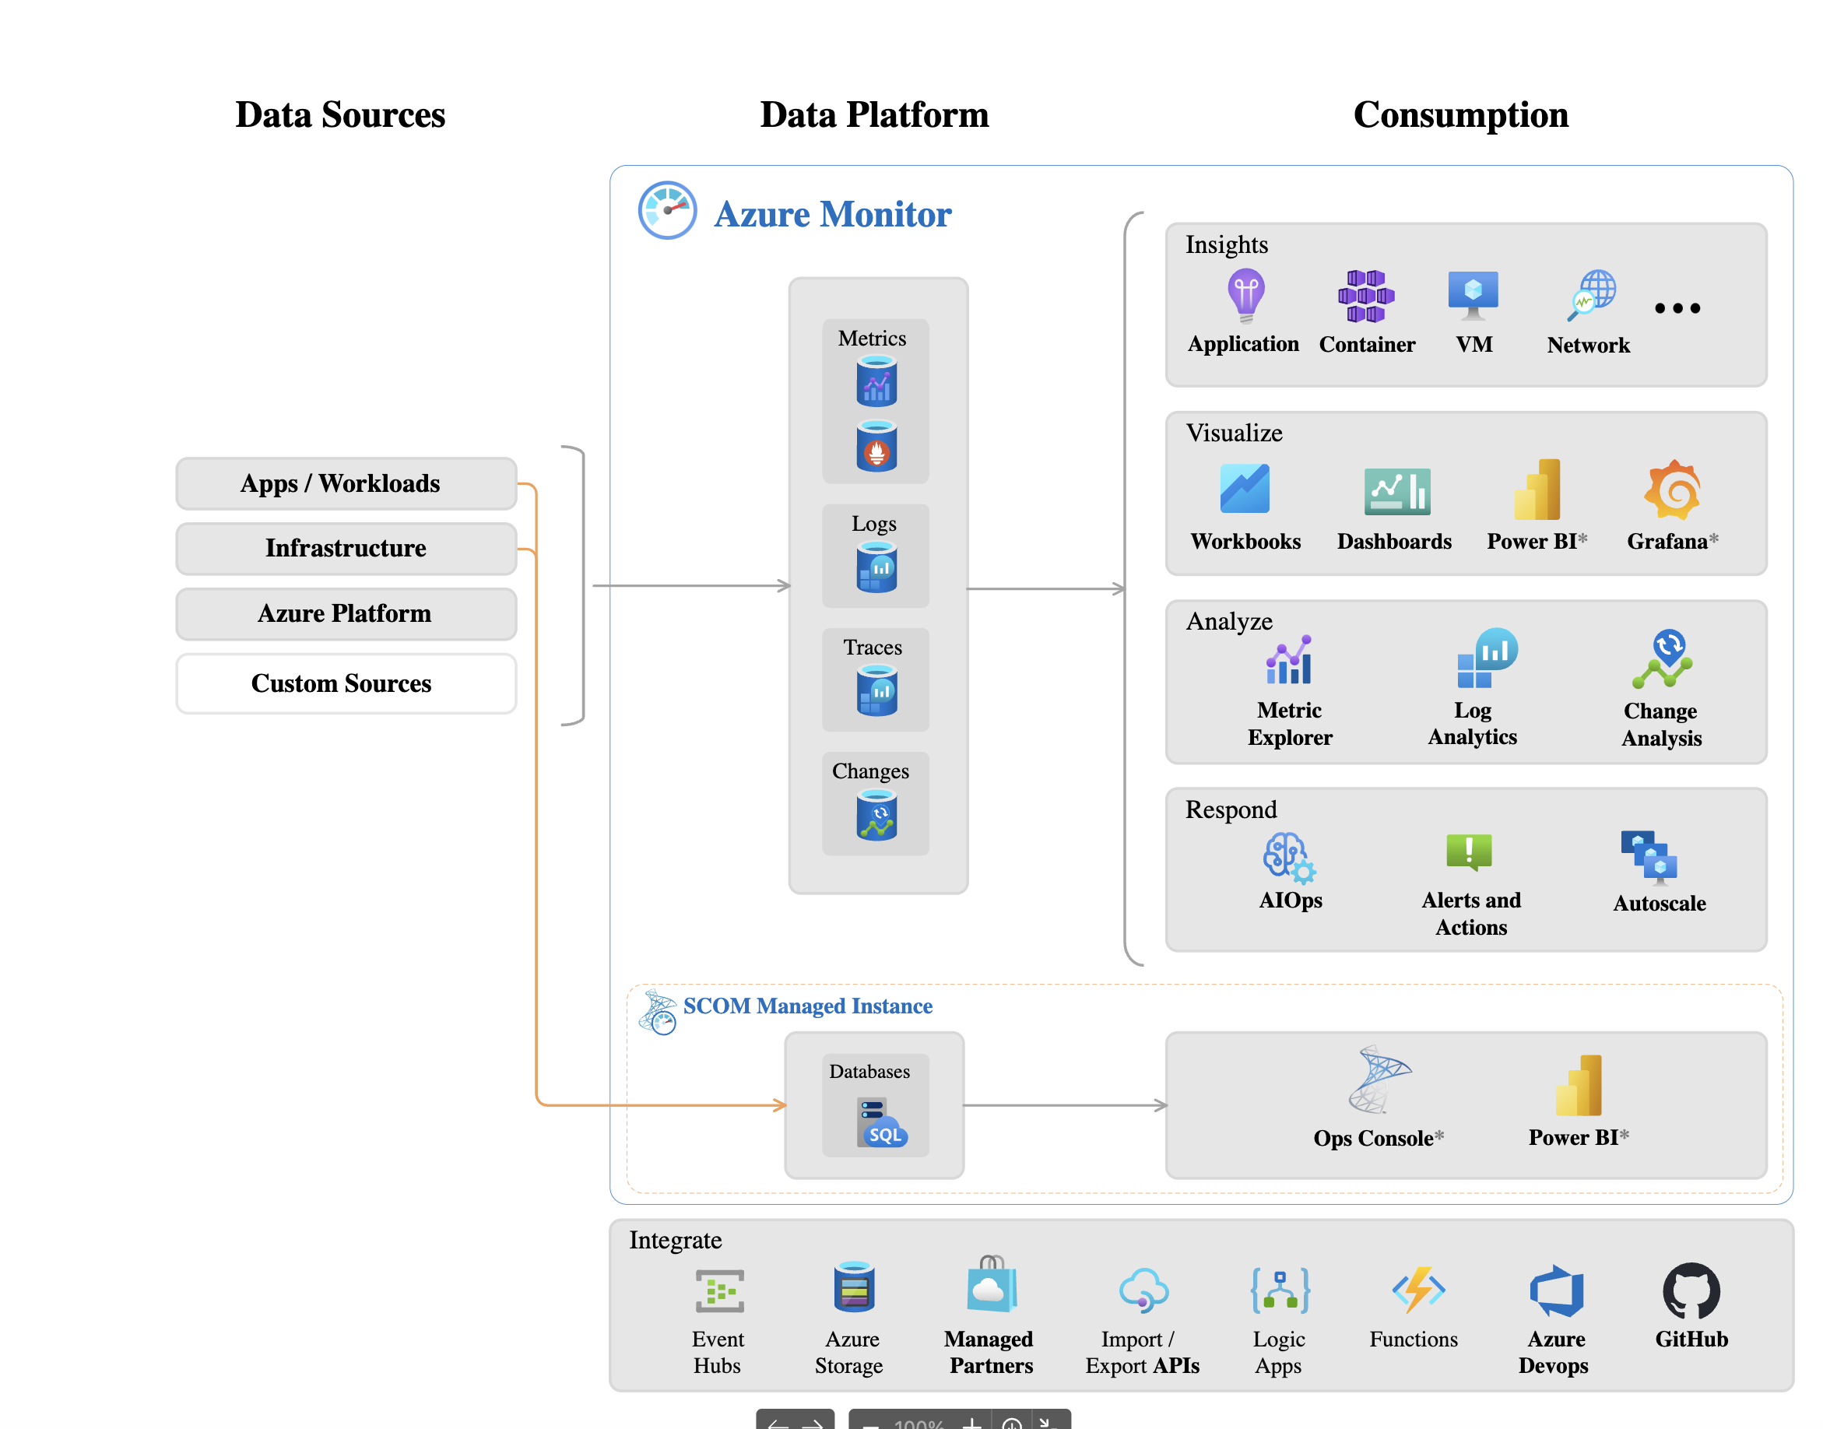Screen dimensions: 1823x1429
Task: Click the Respond section label
Action: coord(1231,809)
